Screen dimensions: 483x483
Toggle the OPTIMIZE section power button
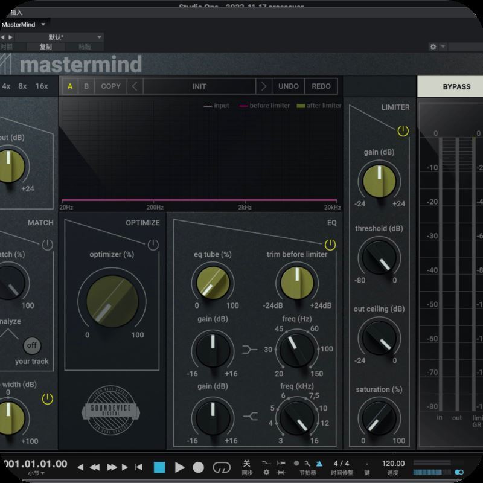point(153,245)
